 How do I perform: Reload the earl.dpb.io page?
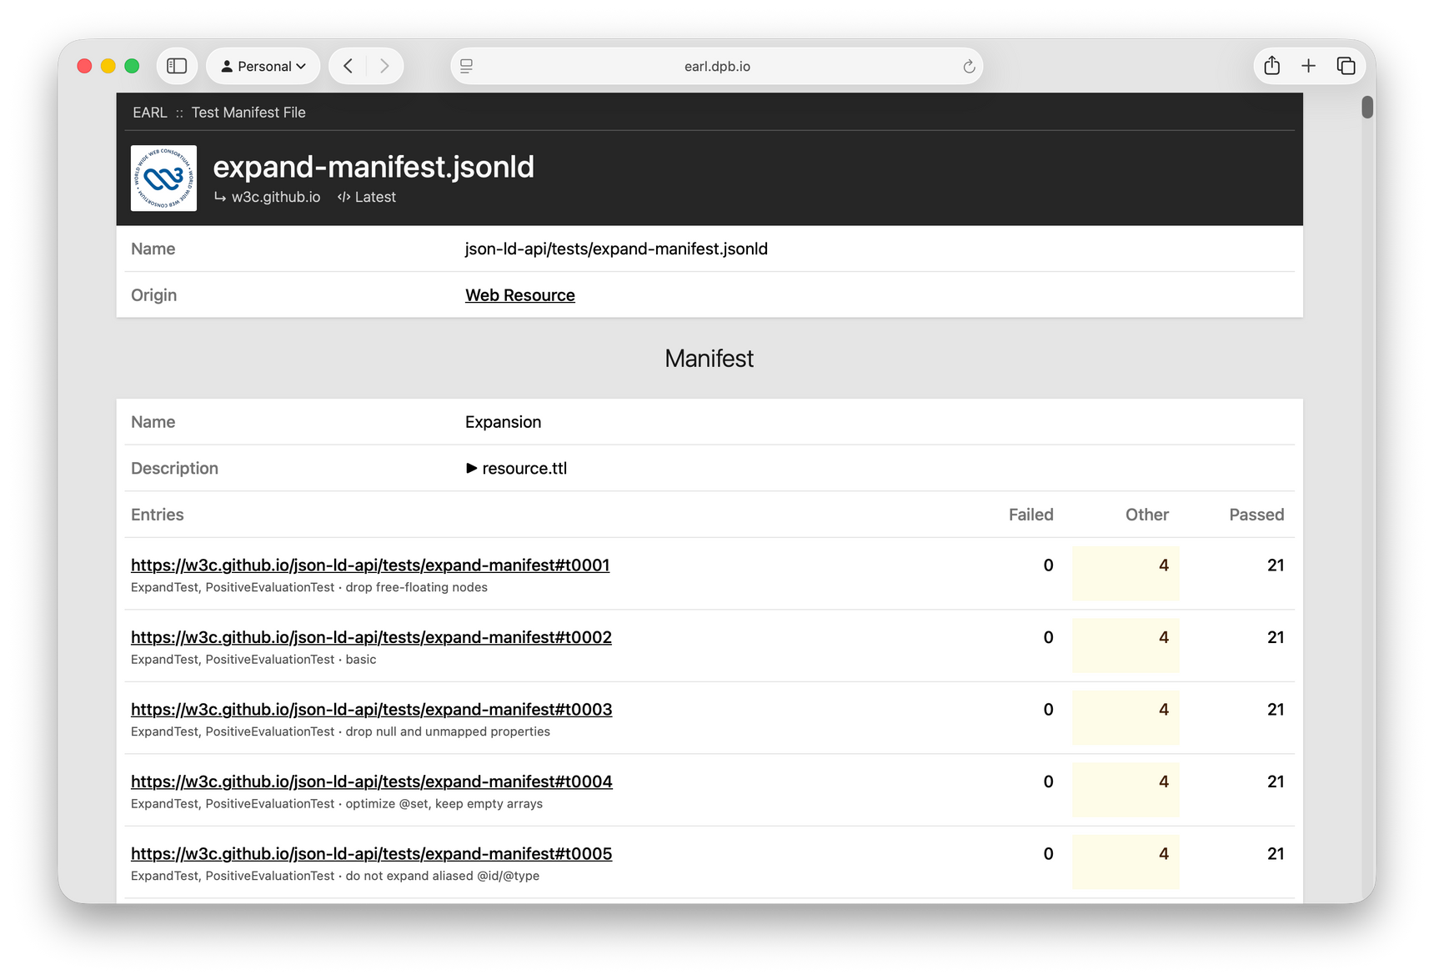tap(967, 65)
